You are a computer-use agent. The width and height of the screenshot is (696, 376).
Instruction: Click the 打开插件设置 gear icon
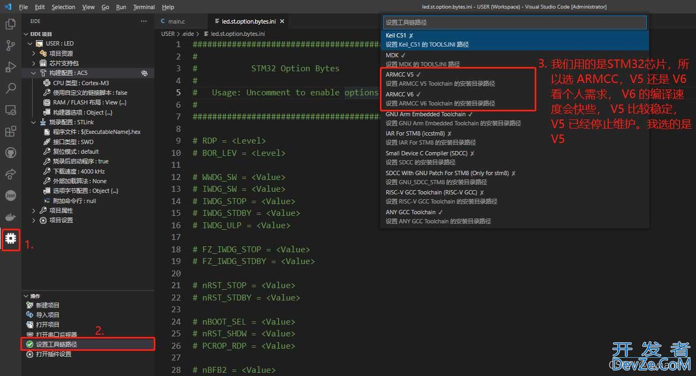[30, 354]
